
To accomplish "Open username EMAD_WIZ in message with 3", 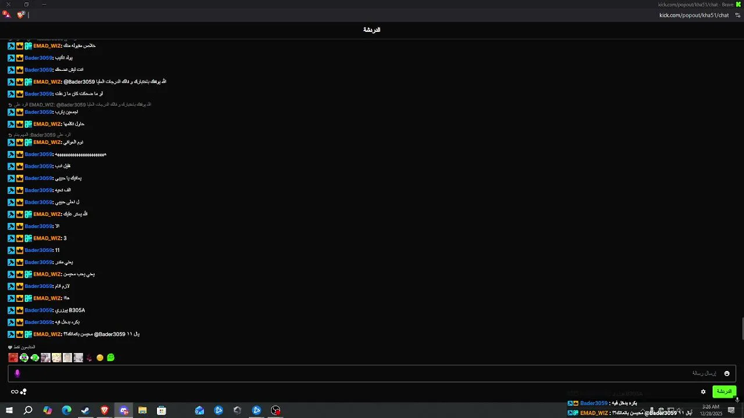I will 47,238.
